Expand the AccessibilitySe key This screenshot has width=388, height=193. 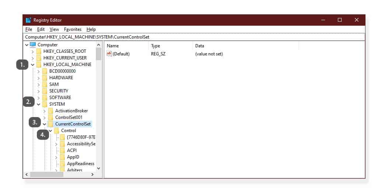point(56,144)
